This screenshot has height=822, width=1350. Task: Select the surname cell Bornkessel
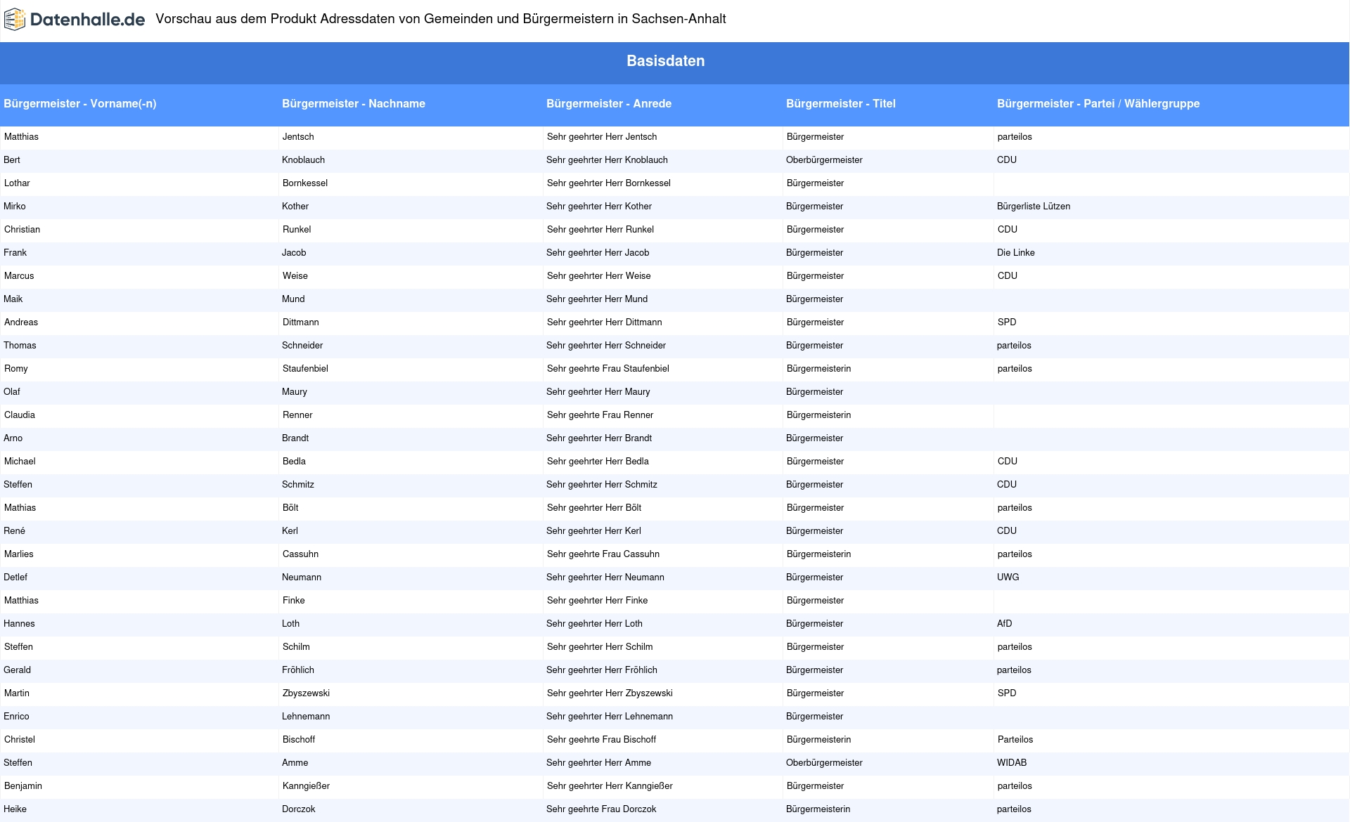(305, 183)
